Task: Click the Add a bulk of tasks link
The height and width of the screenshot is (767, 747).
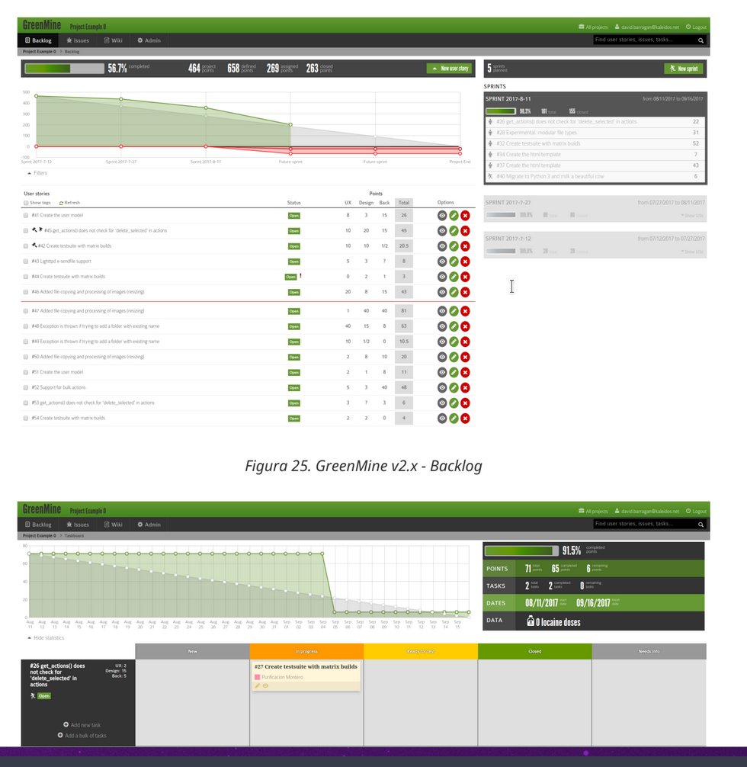Action: [x=82, y=735]
